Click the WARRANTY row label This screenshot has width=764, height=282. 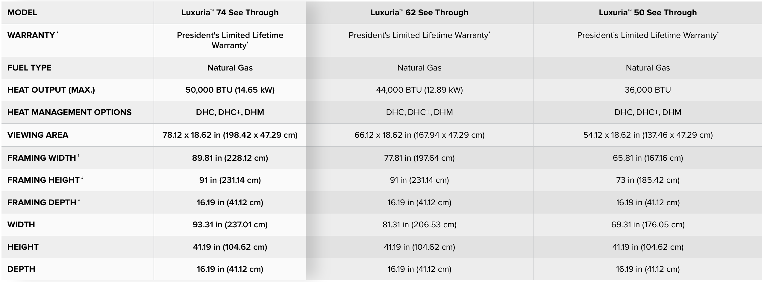tap(31, 35)
